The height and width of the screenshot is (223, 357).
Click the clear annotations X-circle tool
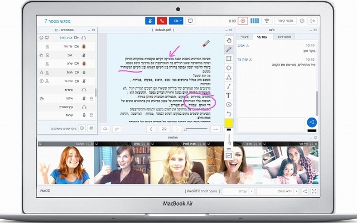[229, 104]
